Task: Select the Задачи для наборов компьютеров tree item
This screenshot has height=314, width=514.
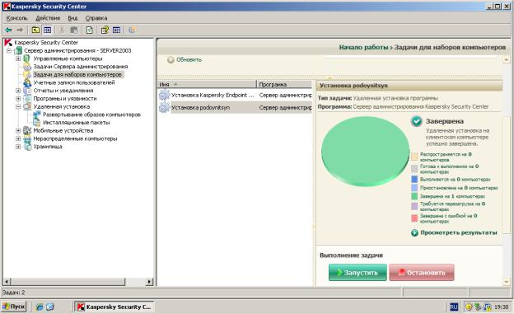Action: (x=77, y=74)
